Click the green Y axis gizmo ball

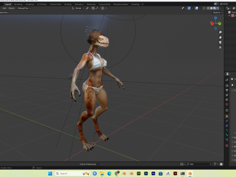click(220, 24)
